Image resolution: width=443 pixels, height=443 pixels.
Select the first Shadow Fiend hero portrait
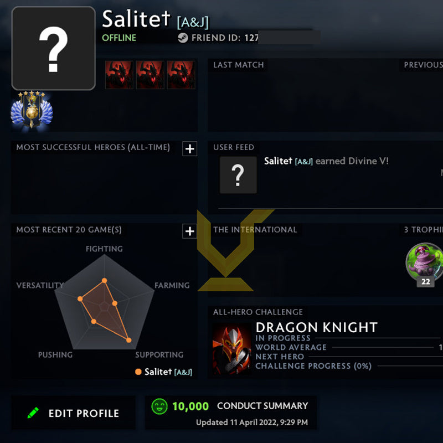pyautogui.click(x=119, y=75)
